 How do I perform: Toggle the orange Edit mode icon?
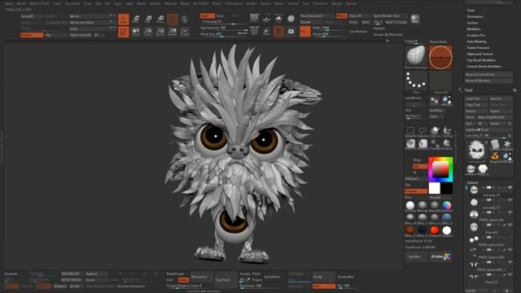124,32
